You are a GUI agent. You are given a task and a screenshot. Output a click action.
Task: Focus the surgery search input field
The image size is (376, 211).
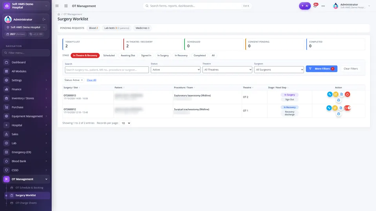tap(107, 70)
